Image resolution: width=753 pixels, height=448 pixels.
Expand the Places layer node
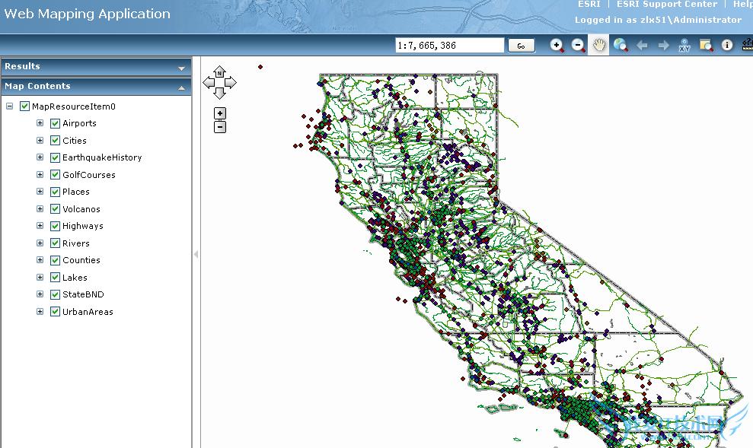(x=40, y=192)
